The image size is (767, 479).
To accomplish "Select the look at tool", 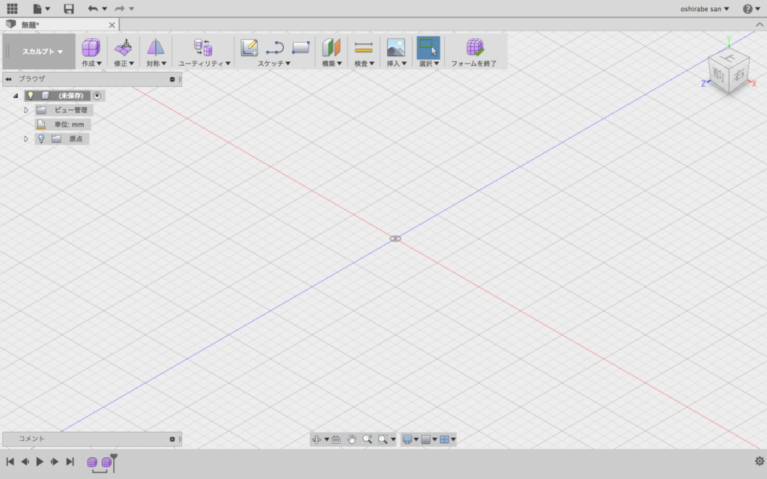I will click(x=336, y=439).
